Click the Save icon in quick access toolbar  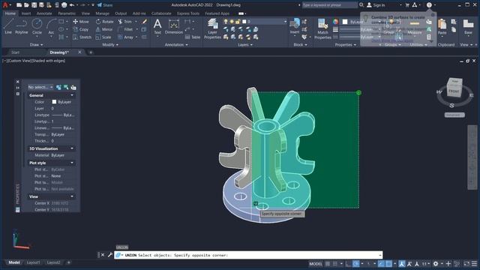click(34, 5)
